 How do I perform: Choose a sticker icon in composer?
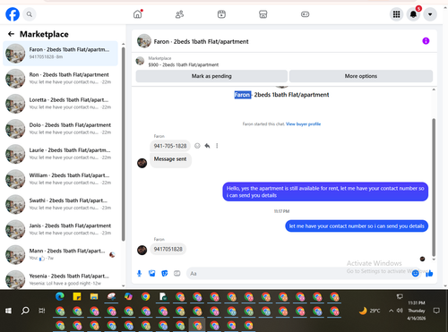(x=165, y=273)
